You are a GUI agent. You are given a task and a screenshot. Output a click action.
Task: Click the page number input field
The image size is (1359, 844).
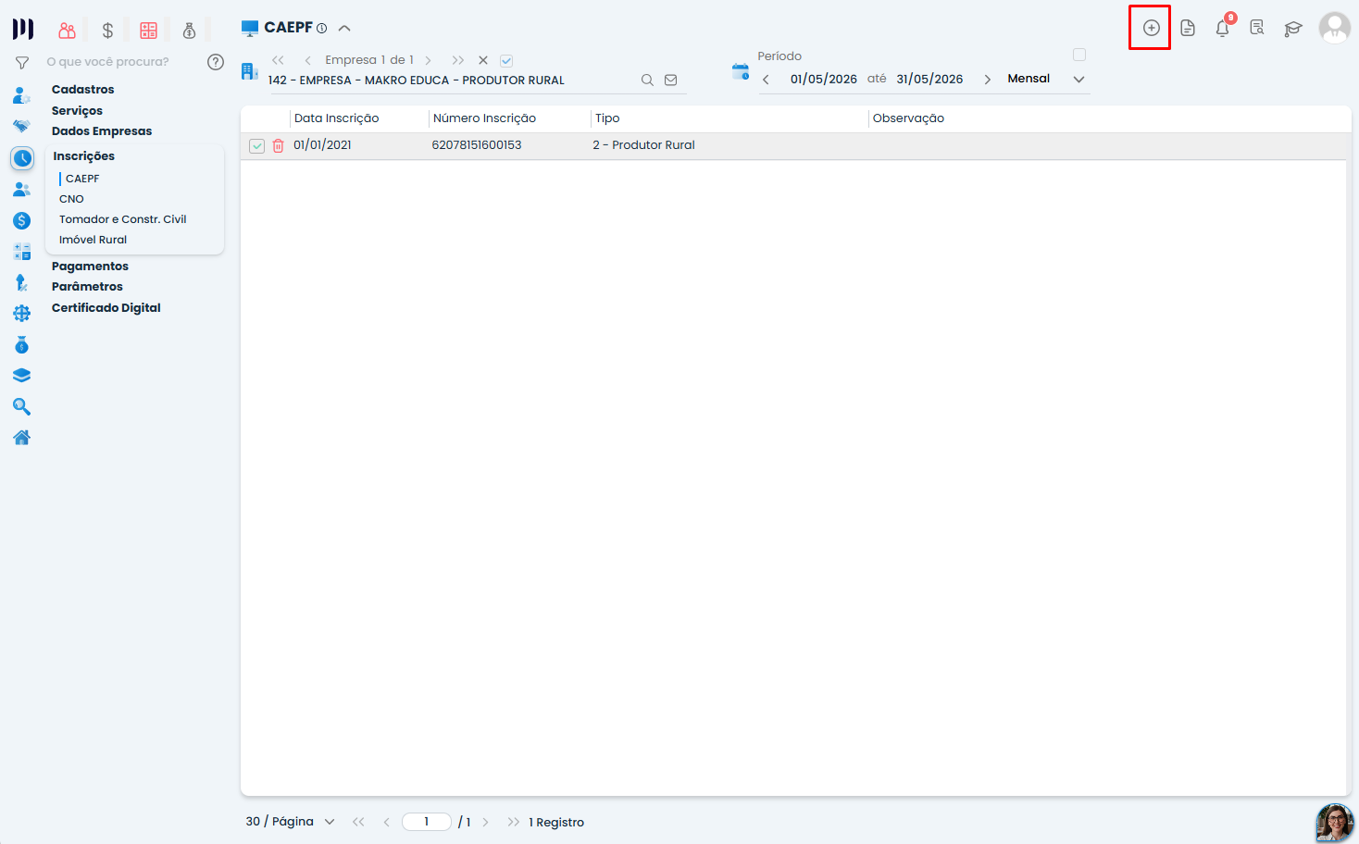[426, 822]
